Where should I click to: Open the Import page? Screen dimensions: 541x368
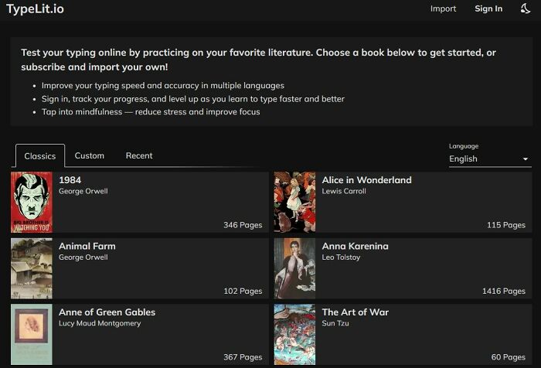[x=443, y=9]
